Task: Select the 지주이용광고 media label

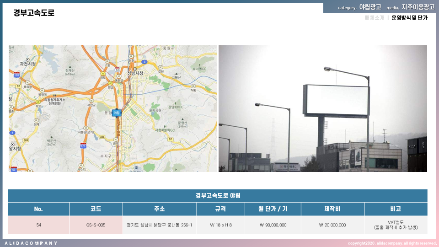Action: (418, 7)
